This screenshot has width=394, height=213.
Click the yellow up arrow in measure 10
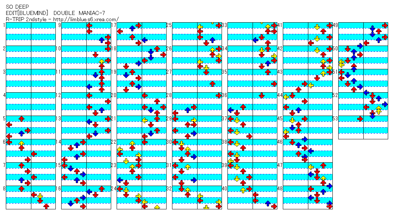pyautogui.click(x=102, y=61)
